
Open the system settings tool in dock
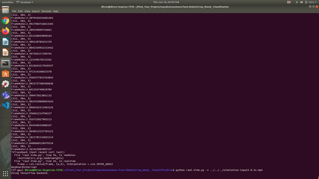pyautogui.click(x=6, y=84)
